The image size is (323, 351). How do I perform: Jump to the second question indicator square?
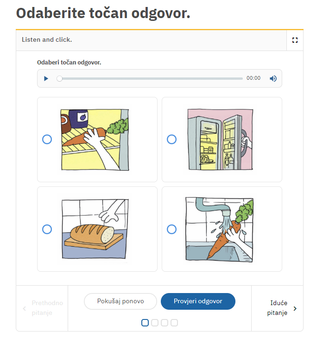pyautogui.click(x=155, y=323)
